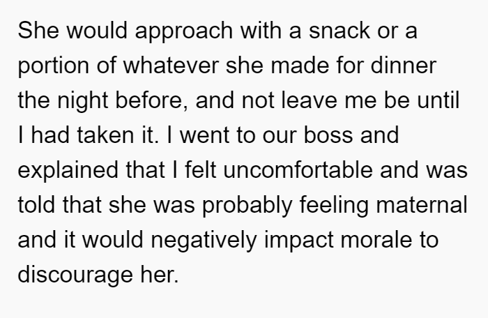Screen dimensions: 488x318
Task: Click the word "uncomfortable"
Action: coord(298,170)
